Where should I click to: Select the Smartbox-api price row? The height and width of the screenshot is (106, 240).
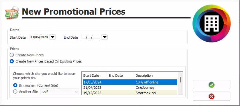pyautogui.click(x=130, y=93)
